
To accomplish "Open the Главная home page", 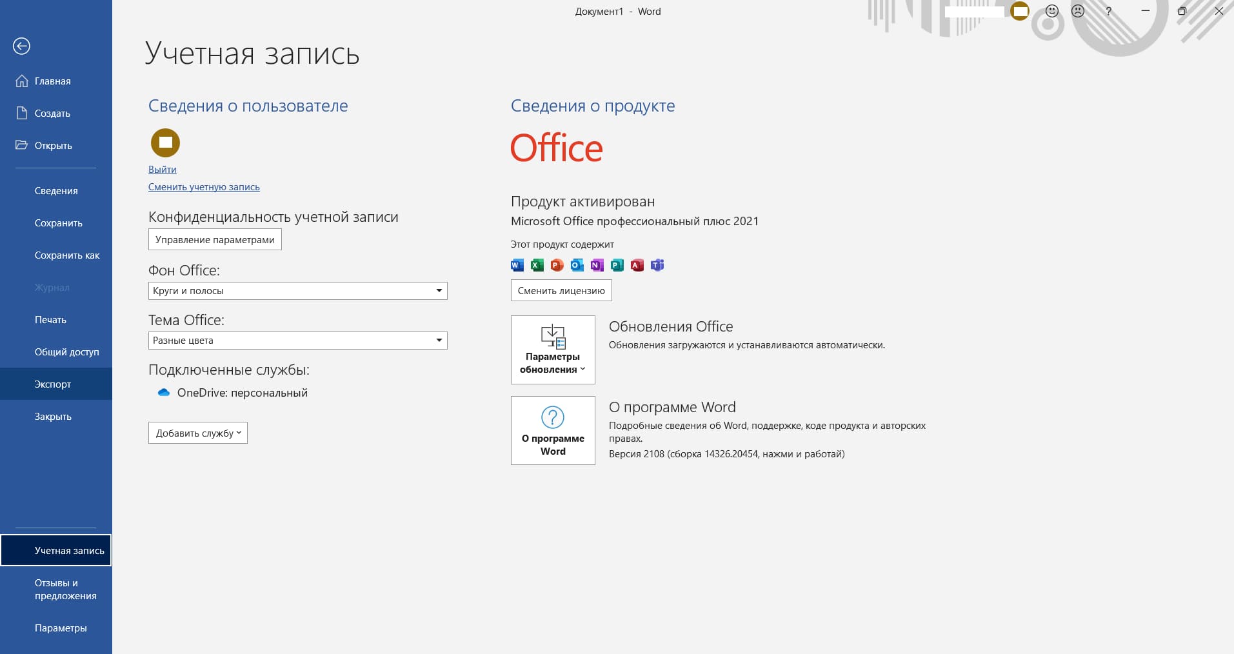I will point(56,81).
